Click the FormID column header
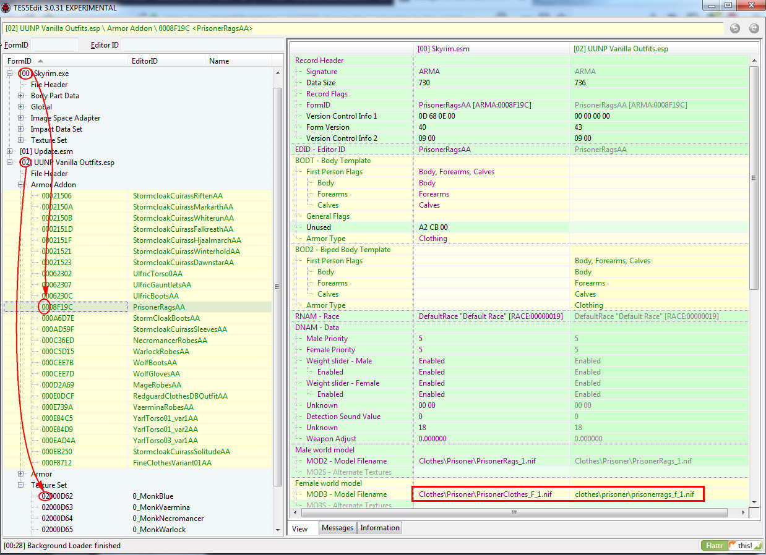 click(65, 61)
